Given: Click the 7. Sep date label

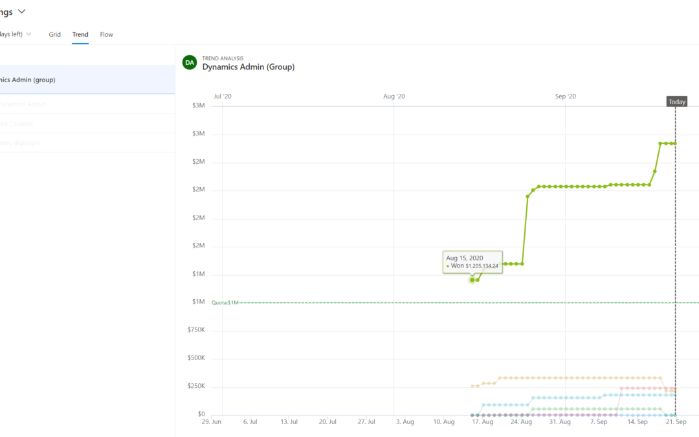Looking at the screenshot, I should pyautogui.click(x=599, y=422).
